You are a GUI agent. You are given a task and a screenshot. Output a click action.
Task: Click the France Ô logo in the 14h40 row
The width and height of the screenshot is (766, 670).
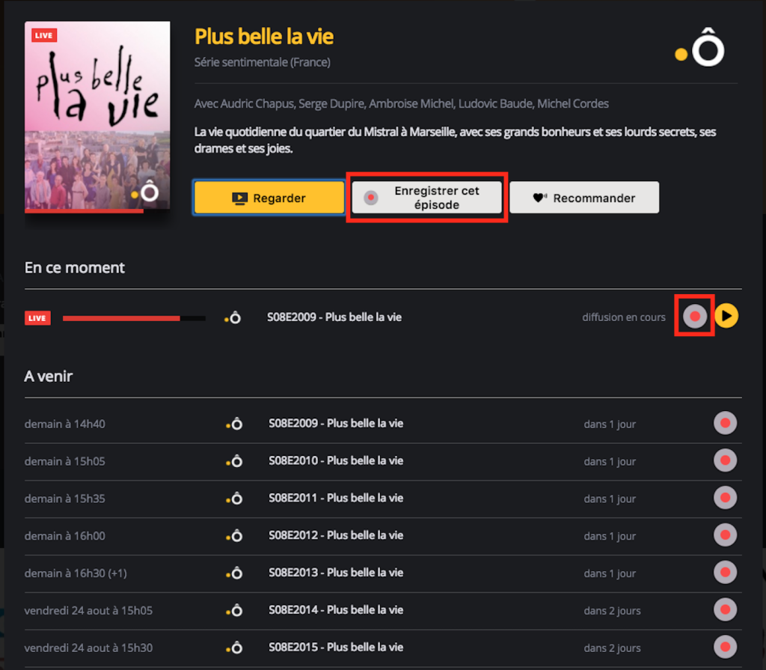234,424
